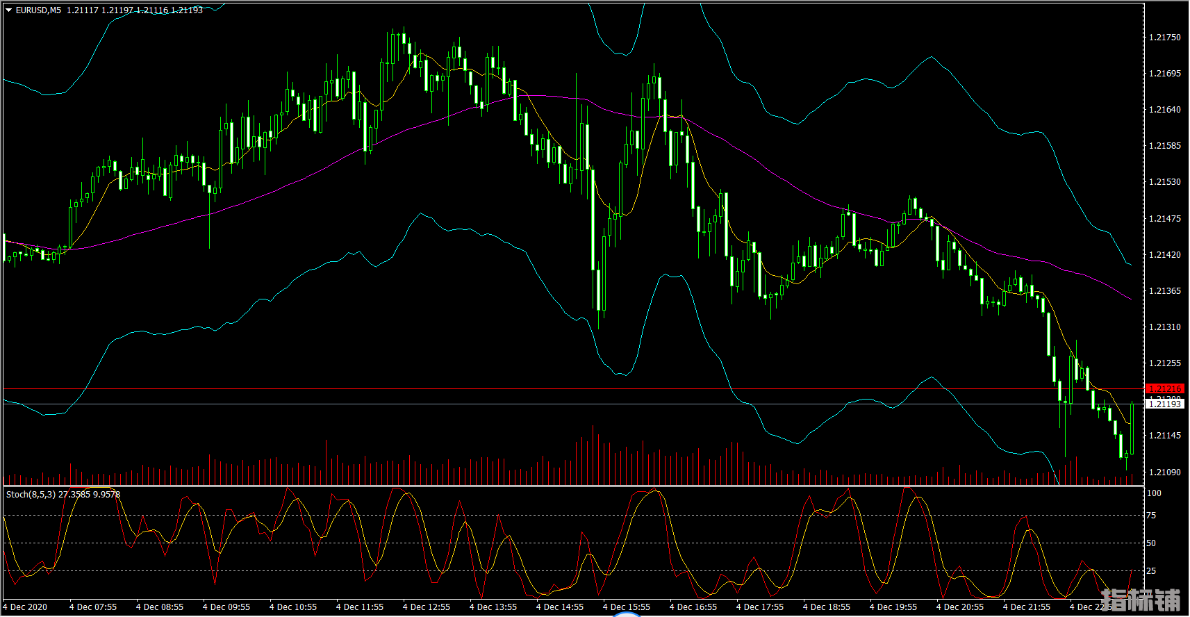Image resolution: width=1190 pixels, height=617 pixels.
Task: Click price axis label 1.21585
Action: pos(1164,146)
